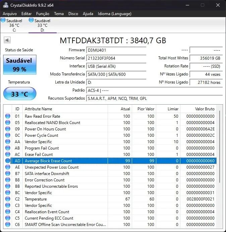Image resolution: width=226 pixels, height=232 pixels.
Task: Click the status orb for Temperature attribute
Action: pos(8,199)
